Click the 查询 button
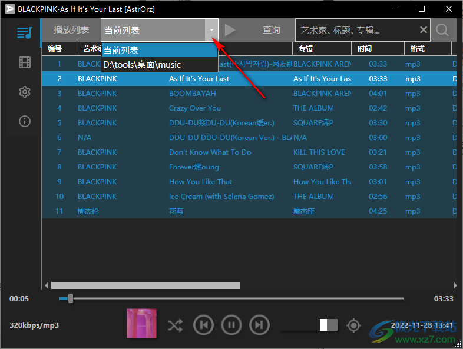The width and height of the screenshot is (463, 349). coord(272,30)
